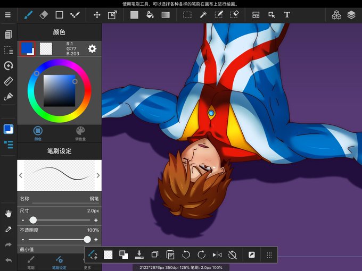Select the transparent color swatch in color panel

46,49
